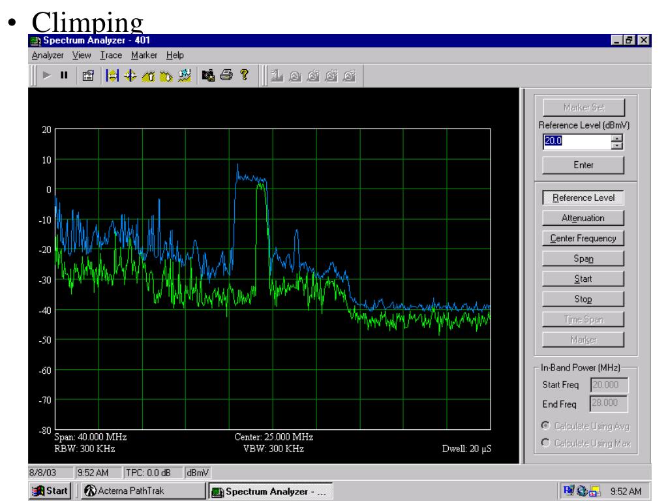
Task: Open the Help menu
Action: 175,55
